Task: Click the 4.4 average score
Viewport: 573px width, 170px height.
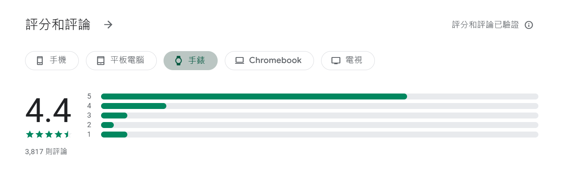Action: (x=48, y=111)
